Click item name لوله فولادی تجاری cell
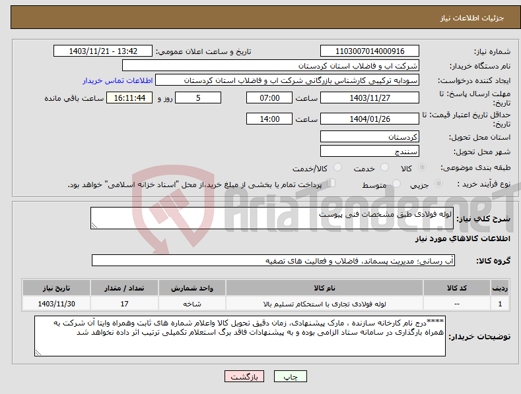The width and height of the screenshot is (521, 394). pyautogui.click(x=324, y=304)
